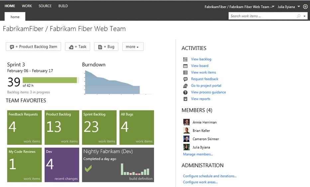310x187 pixels.
Task: Open the SOURCE menu
Action: tap(45, 6)
